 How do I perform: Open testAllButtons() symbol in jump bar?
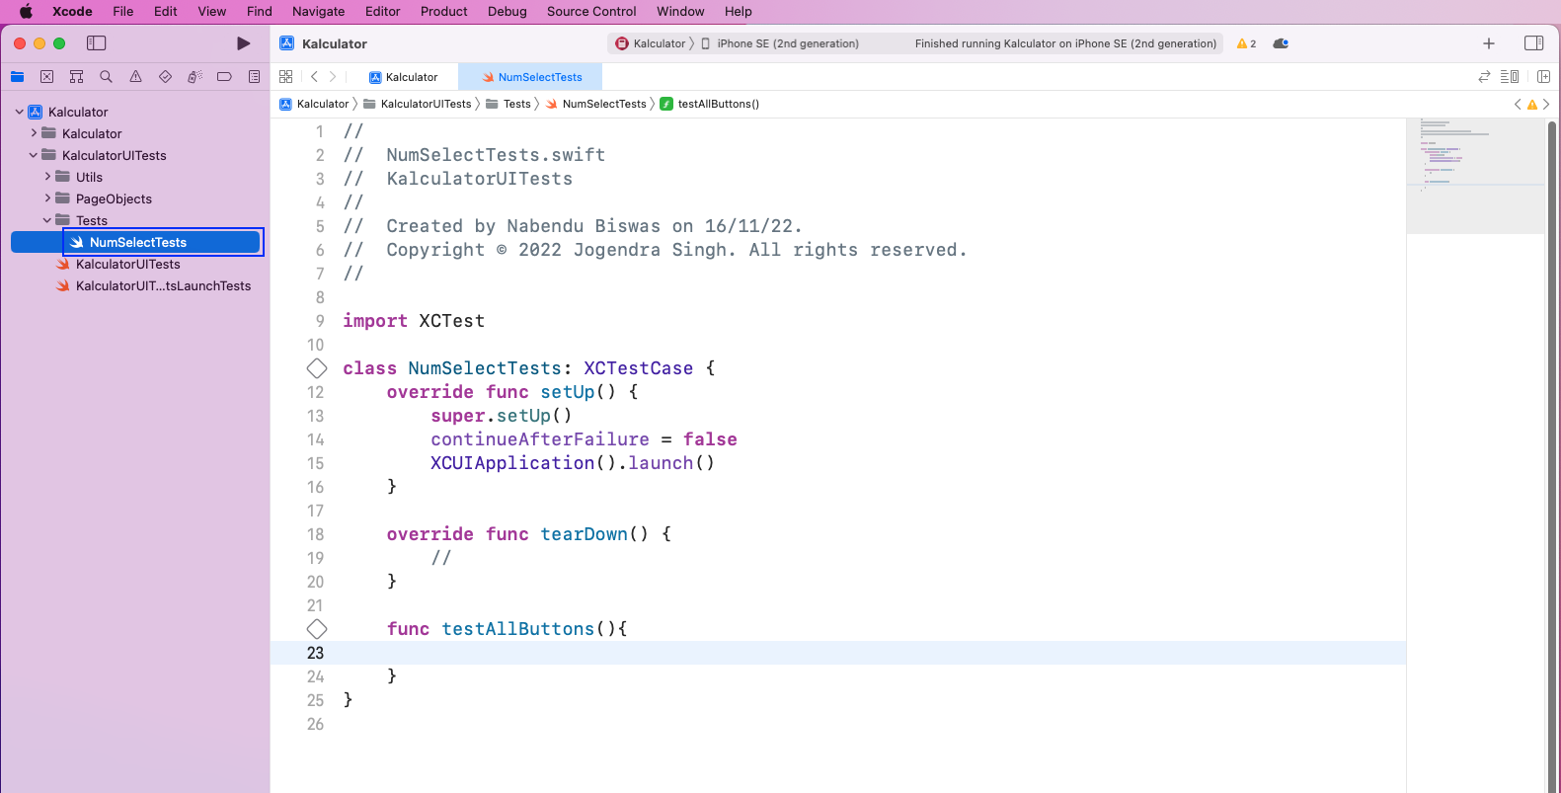coord(709,104)
